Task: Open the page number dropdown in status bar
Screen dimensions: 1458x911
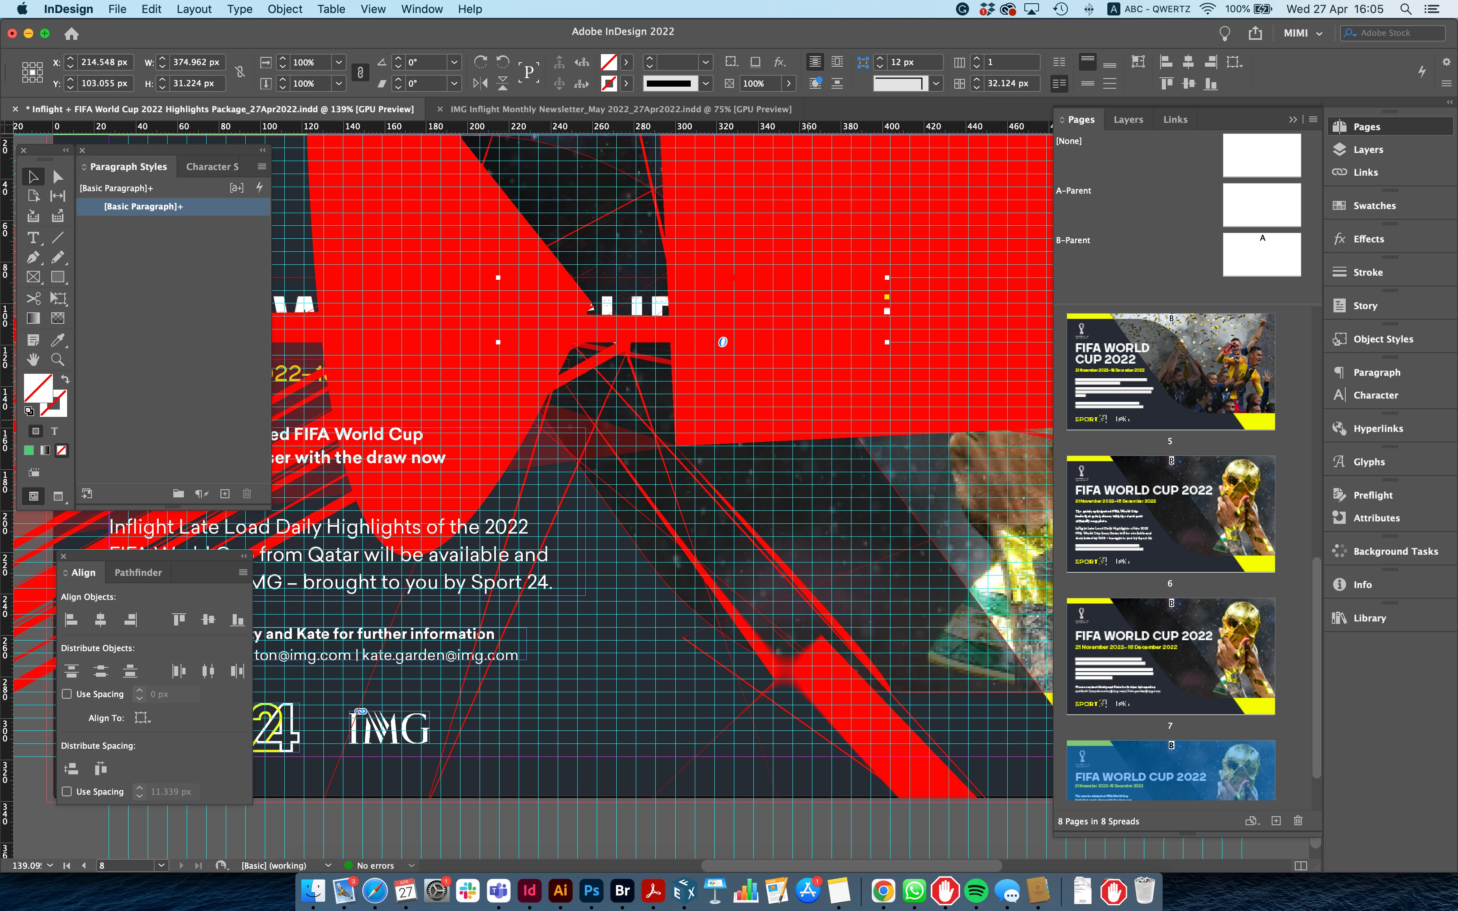Action: pos(162,865)
